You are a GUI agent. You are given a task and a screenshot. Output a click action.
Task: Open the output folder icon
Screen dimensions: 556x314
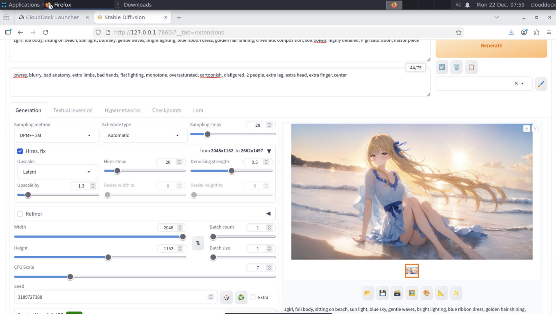tap(368, 293)
